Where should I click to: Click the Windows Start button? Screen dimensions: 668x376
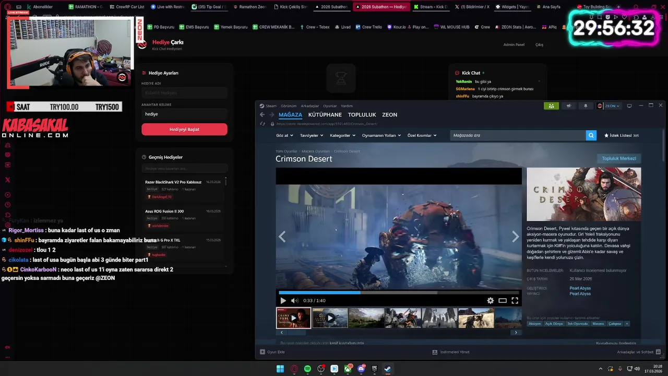[x=280, y=369]
